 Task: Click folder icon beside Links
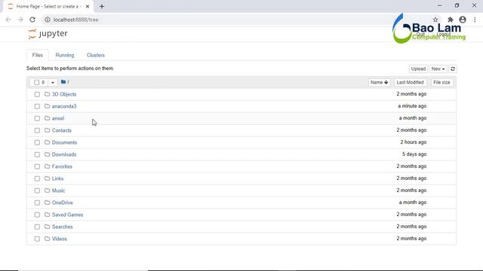click(x=47, y=178)
